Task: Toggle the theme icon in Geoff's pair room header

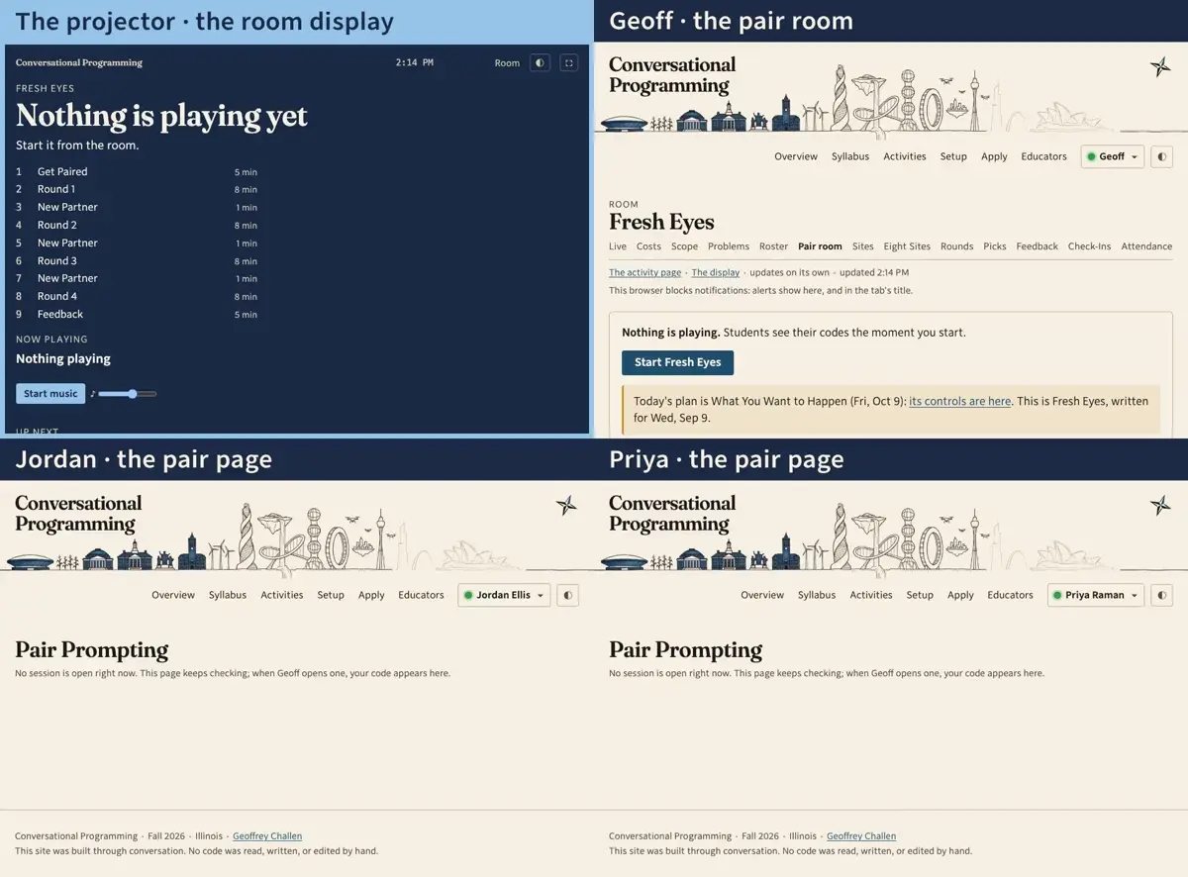Action: (1162, 156)
